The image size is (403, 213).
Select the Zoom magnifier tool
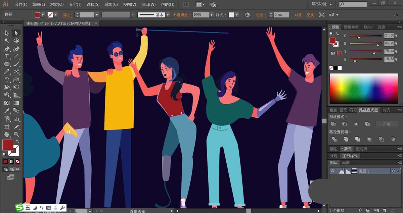[x=16, y=135]
